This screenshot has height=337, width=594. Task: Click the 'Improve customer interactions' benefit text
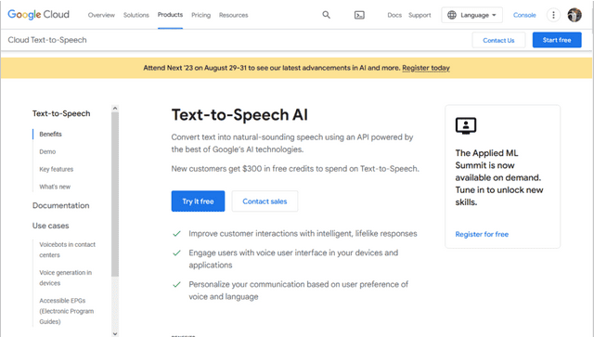(303, 234)
